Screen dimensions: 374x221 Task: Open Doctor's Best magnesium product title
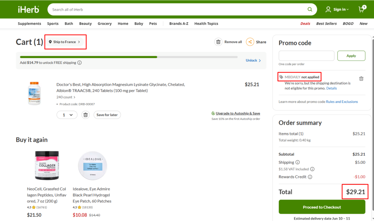click(121, 88)
